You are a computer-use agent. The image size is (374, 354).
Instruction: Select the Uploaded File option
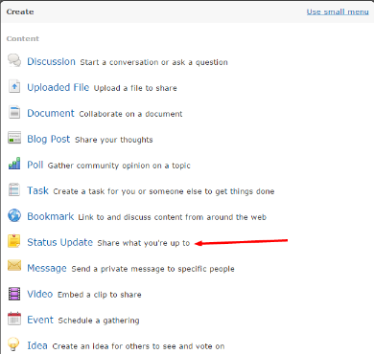coord(58,87)
